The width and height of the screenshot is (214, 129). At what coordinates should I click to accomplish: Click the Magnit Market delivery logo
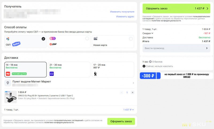point(8,74)
